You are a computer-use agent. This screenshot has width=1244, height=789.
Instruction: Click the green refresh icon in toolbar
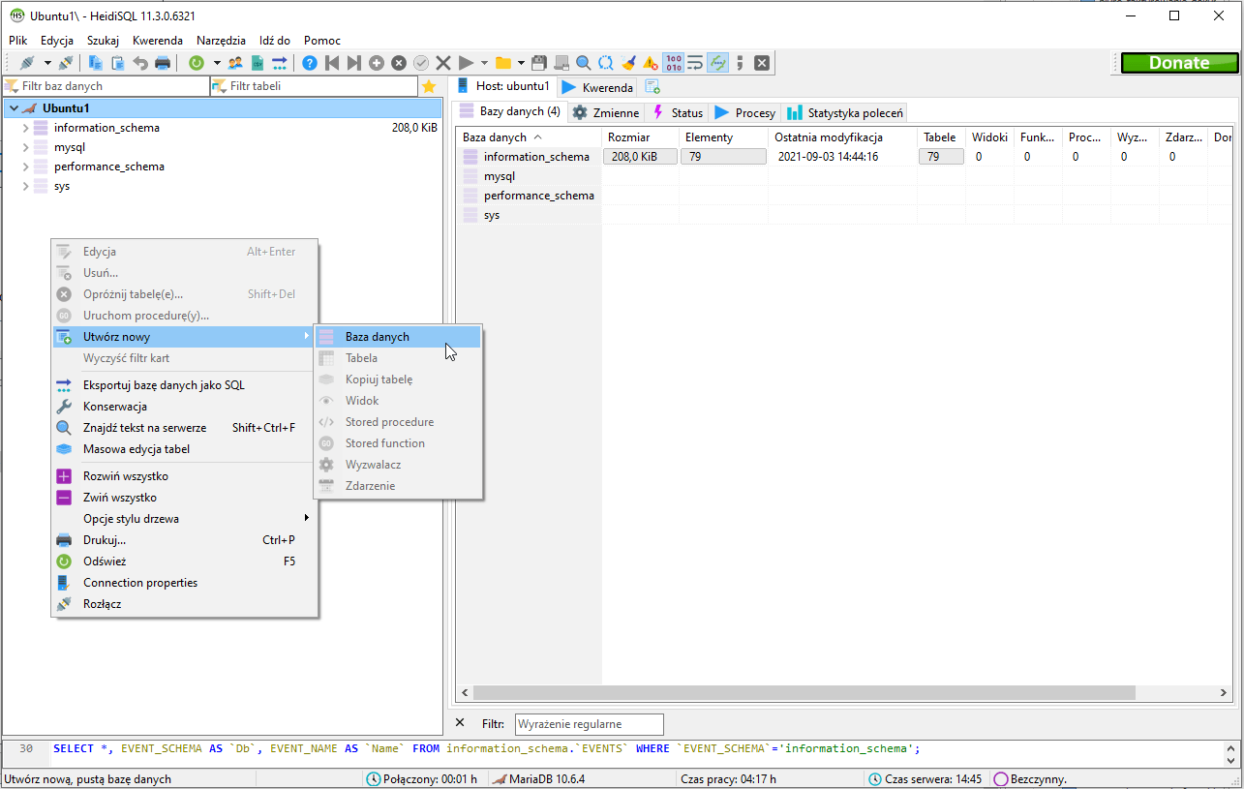pyautogui.click(x=197, y=63)
